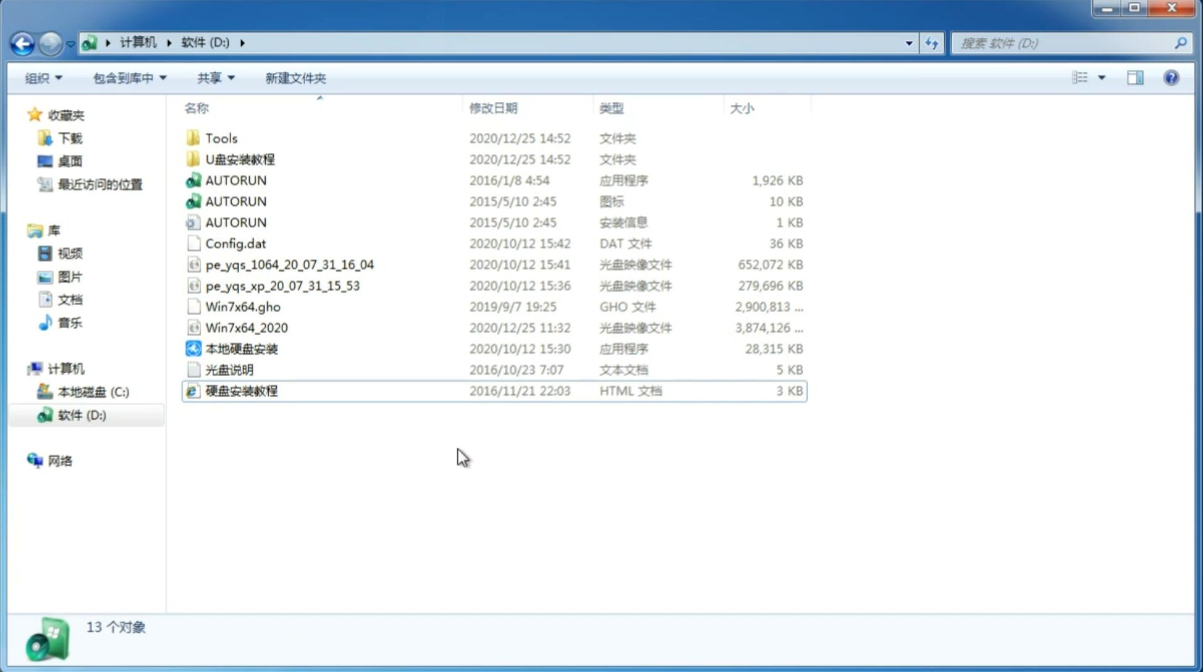Open the U盘安装教程 folder
Screen dimensions: 1203x672
tap(240, 159)
